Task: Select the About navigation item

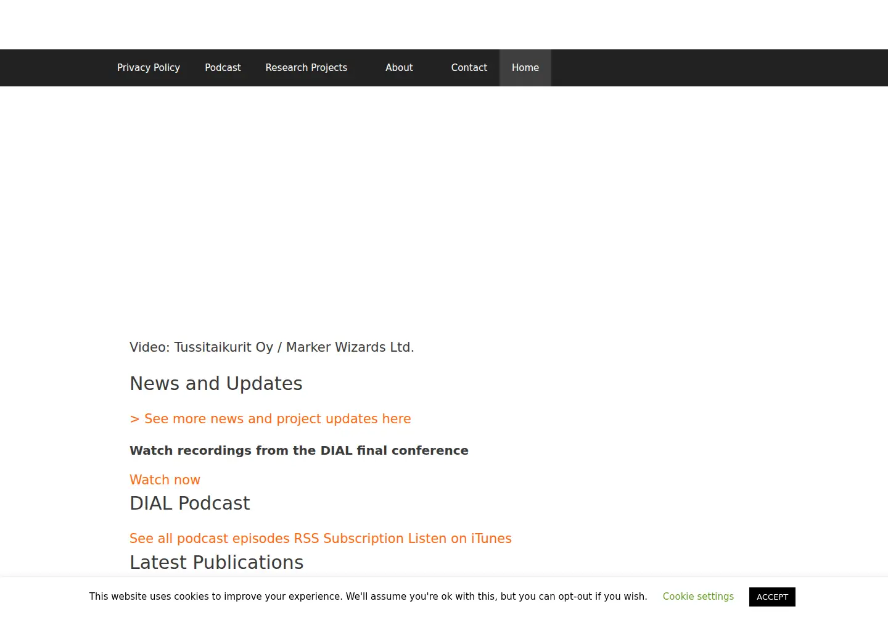Action: point(399,68)
